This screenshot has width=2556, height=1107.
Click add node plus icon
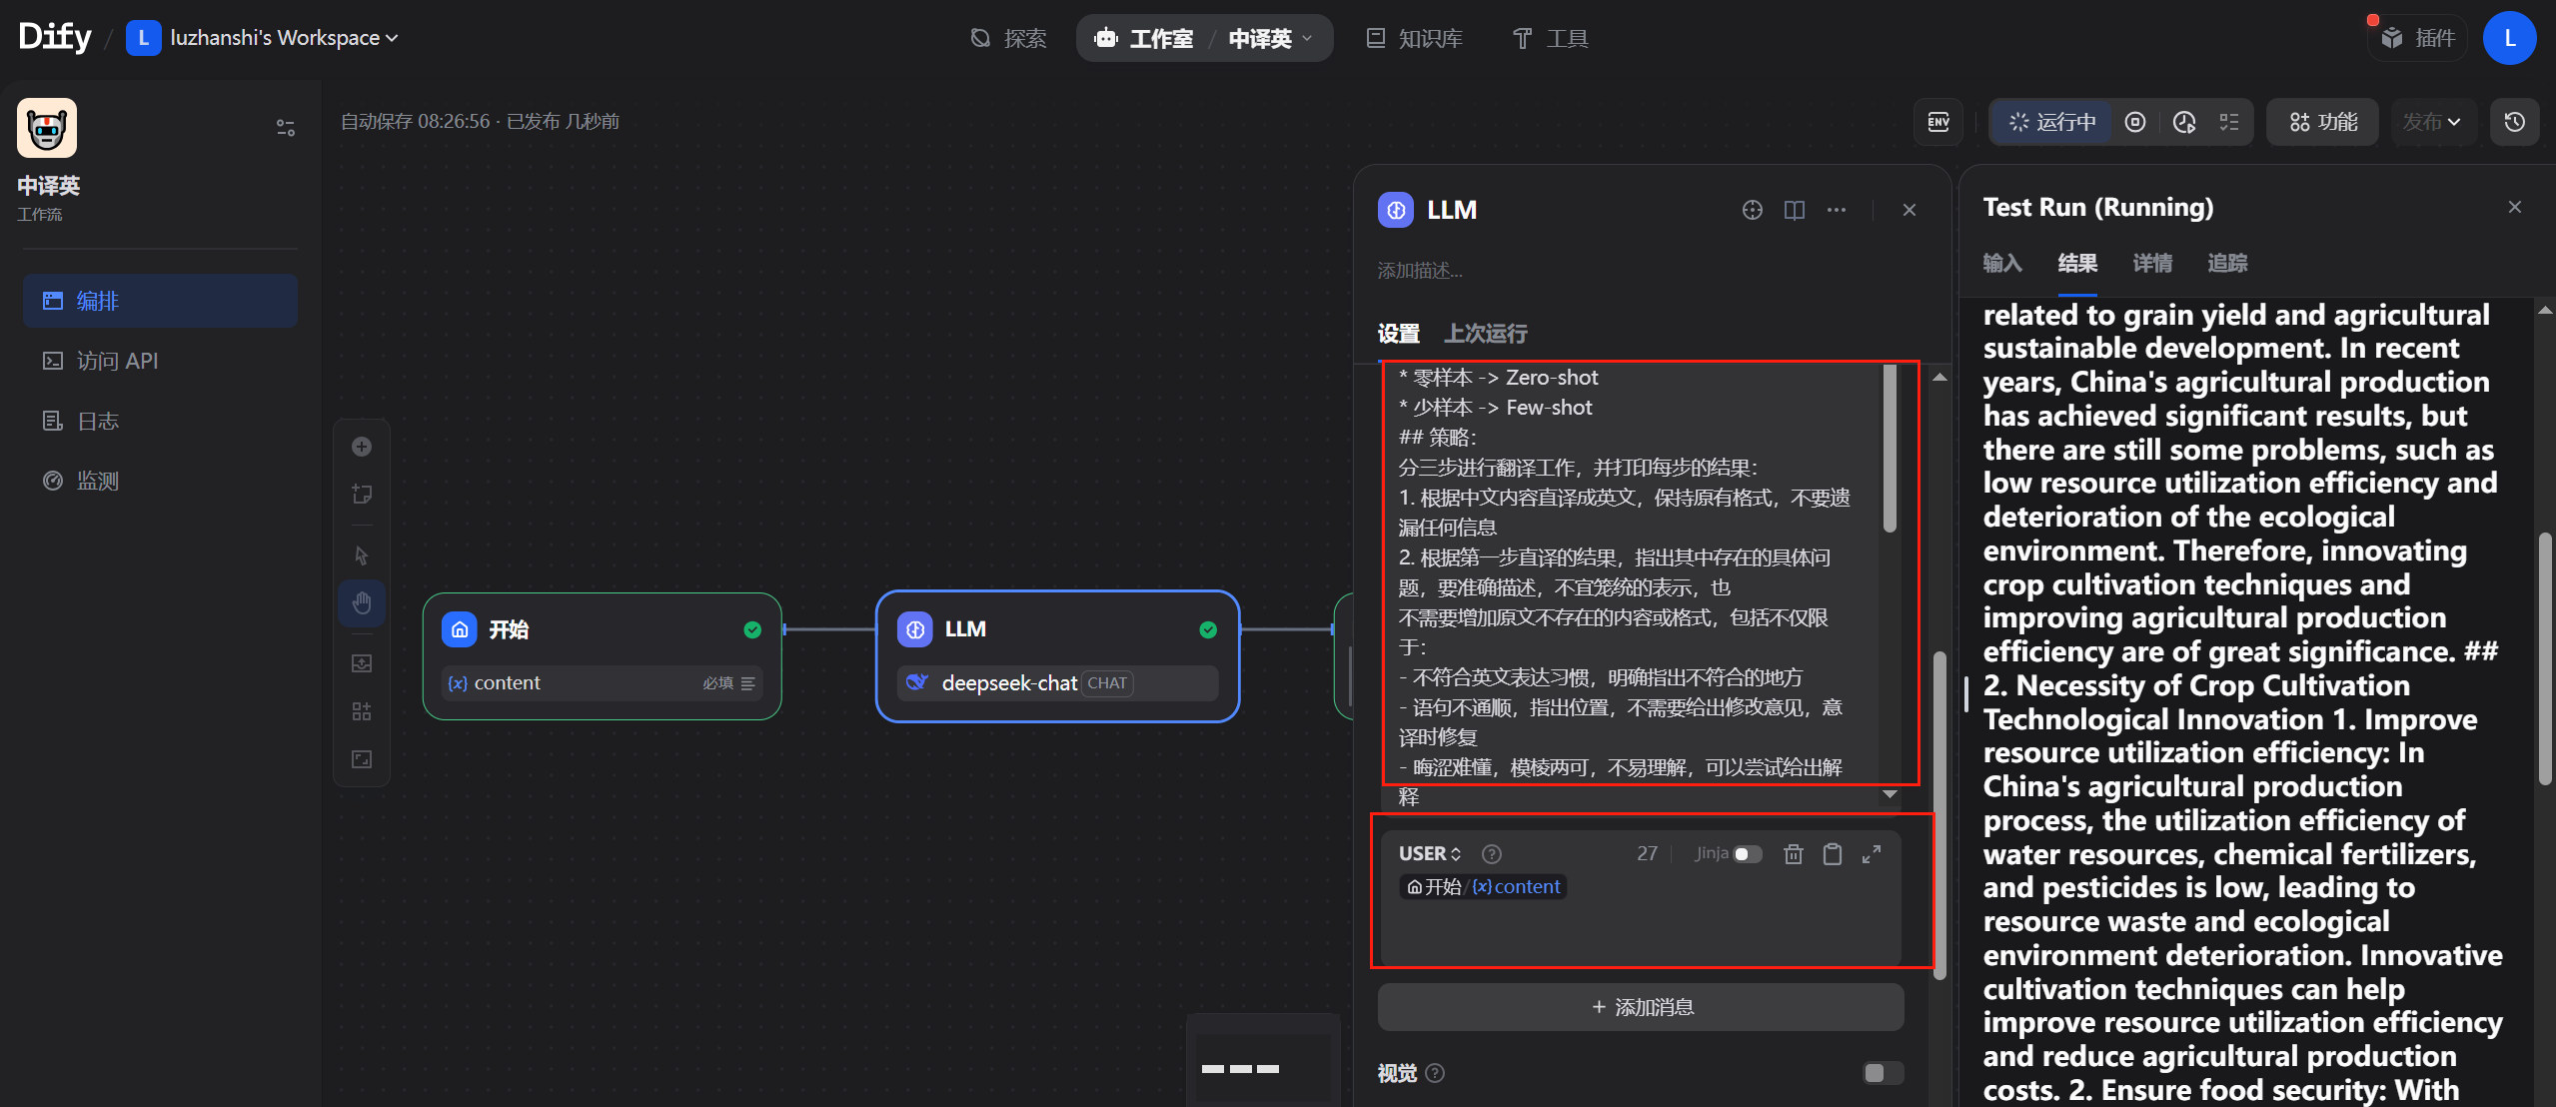click(362, 447)
